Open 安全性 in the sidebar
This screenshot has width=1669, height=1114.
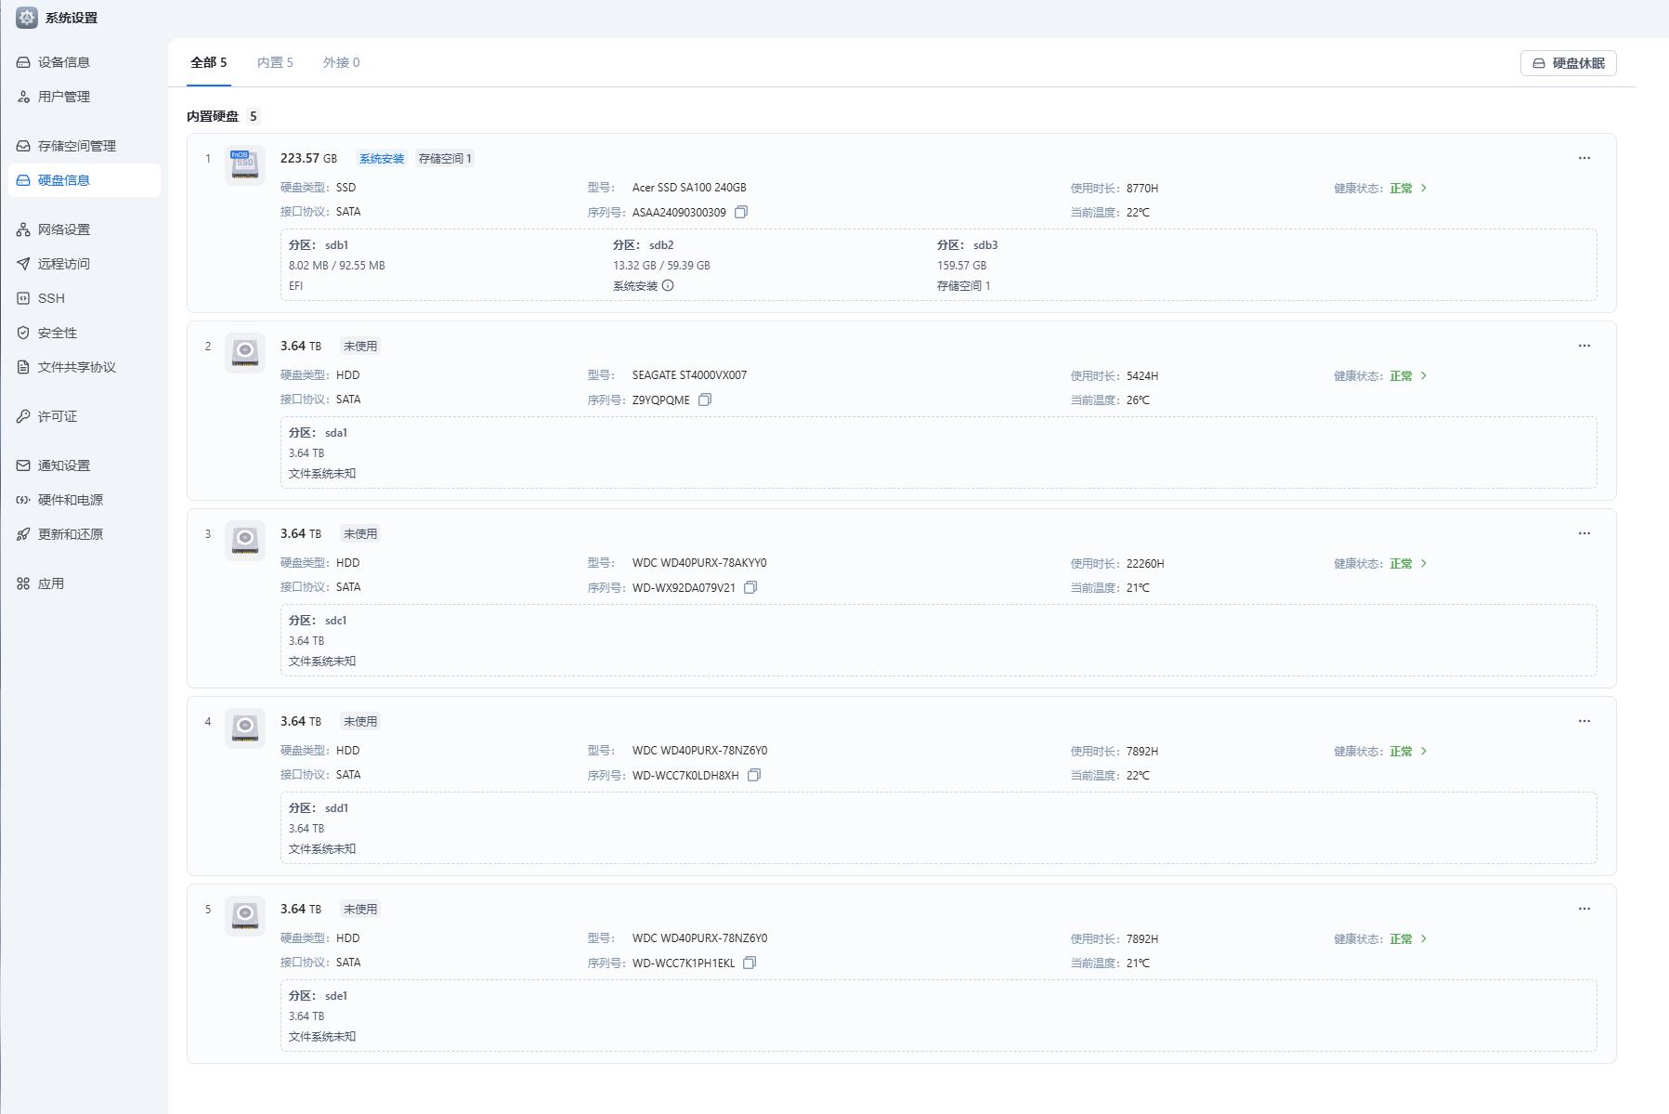pos(85,333)
